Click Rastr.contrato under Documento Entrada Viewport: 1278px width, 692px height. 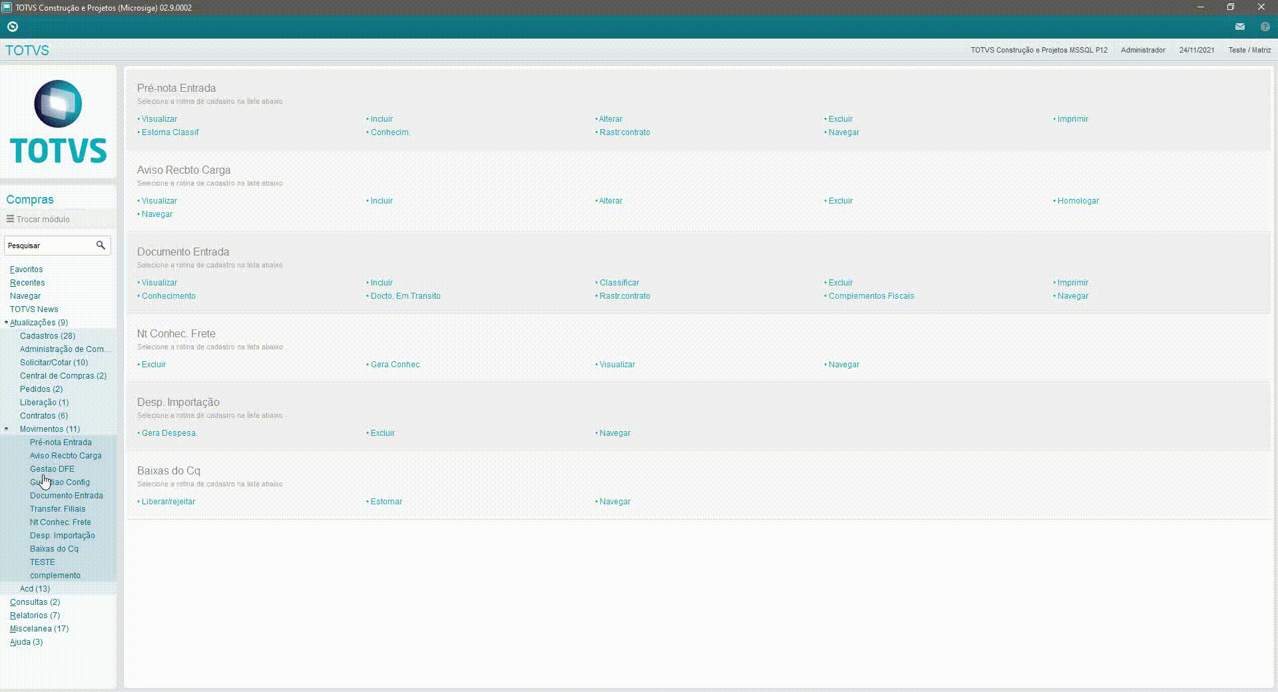click(x=625, y=296)
